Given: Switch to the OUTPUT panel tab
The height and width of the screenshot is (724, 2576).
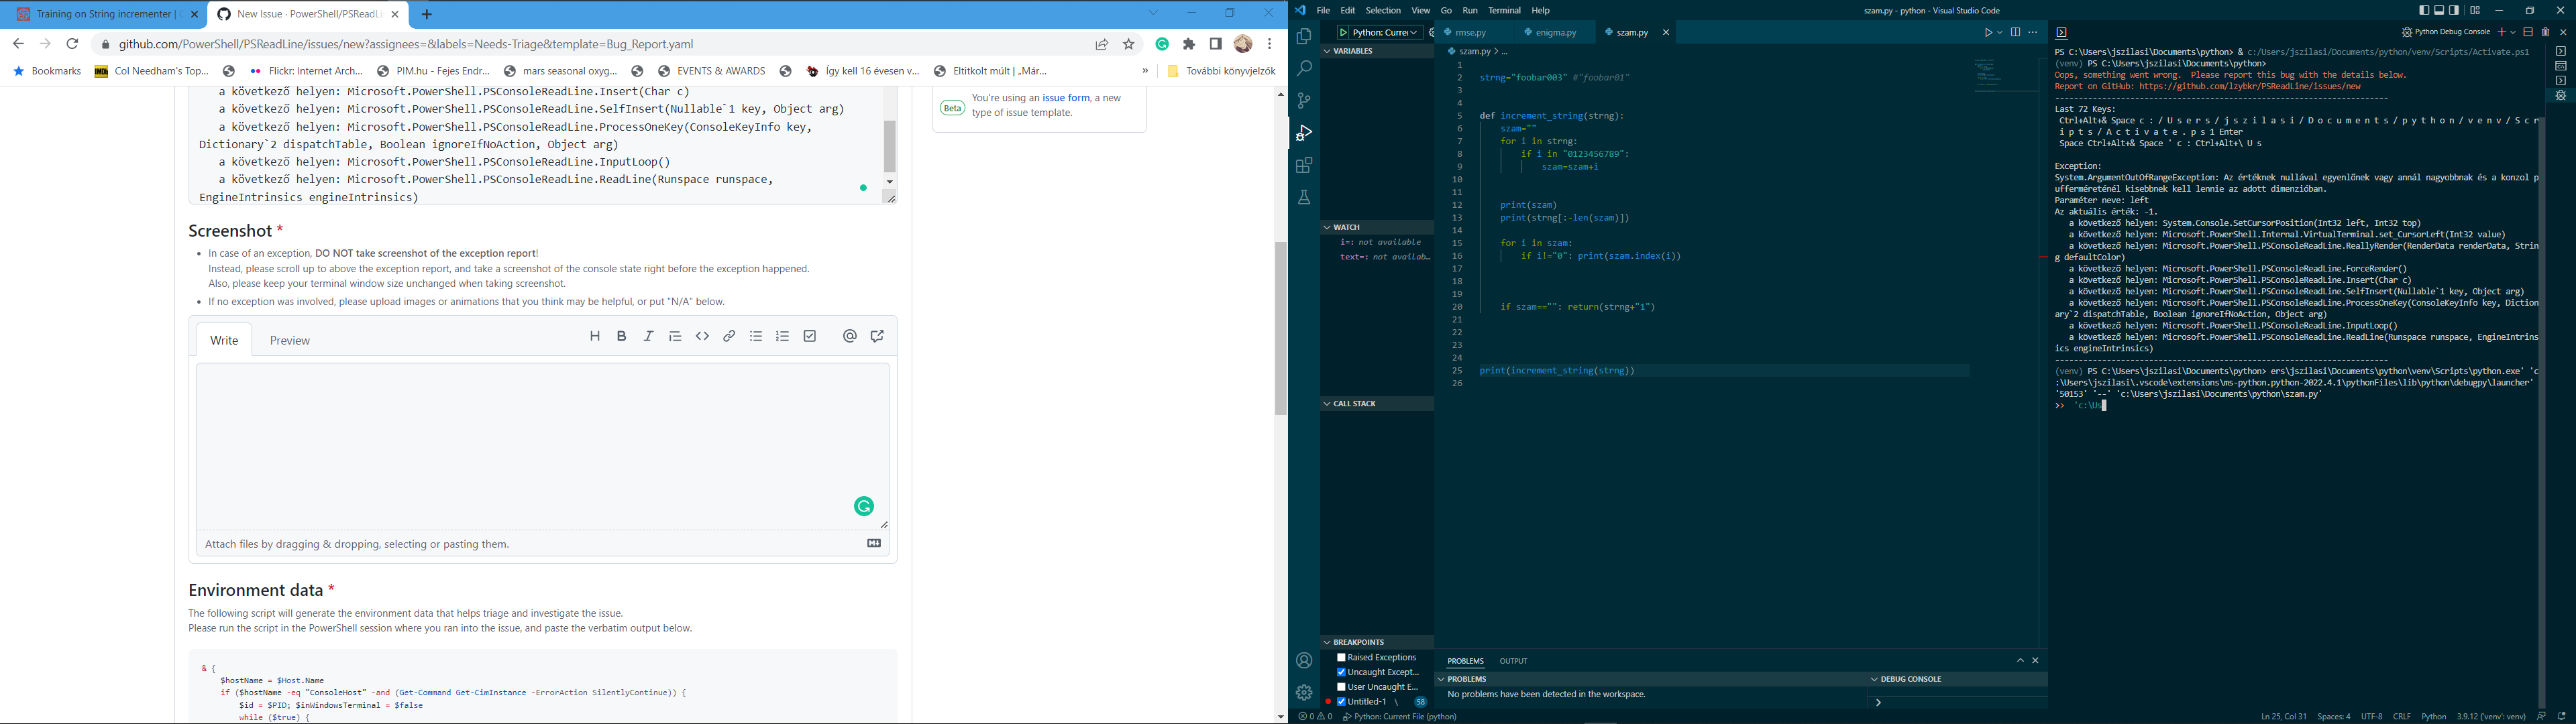Looking at the screenshot, I should pyautogui.click(x=1513, y=661).
